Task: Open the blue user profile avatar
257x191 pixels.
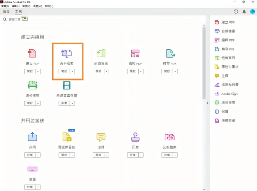Action: click(252, 11)
